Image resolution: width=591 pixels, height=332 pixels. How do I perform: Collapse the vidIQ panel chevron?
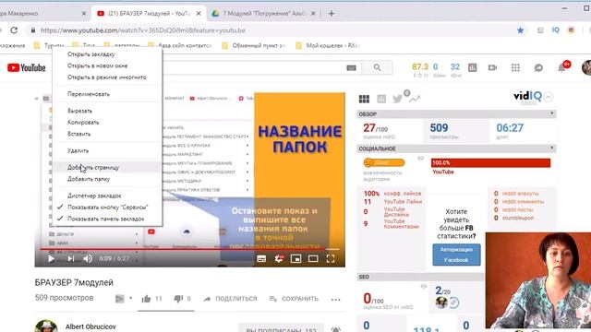click(549, 97)
